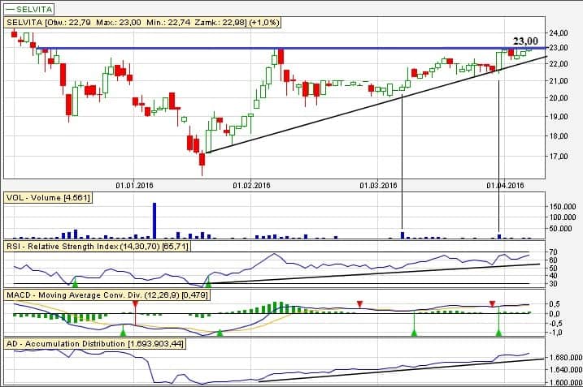Select the VOL - Volume panel title
The height and width of the screenshot is (387, 583).
tap(48, 197)
